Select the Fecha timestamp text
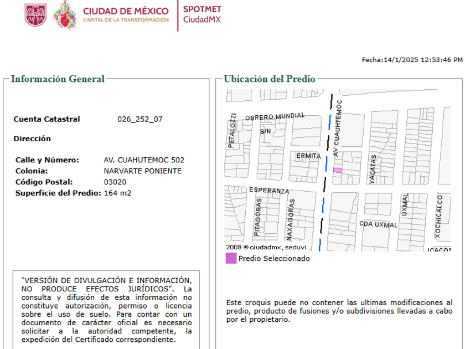The height and width of the screenshot is (349, 465). click(412, 60)
